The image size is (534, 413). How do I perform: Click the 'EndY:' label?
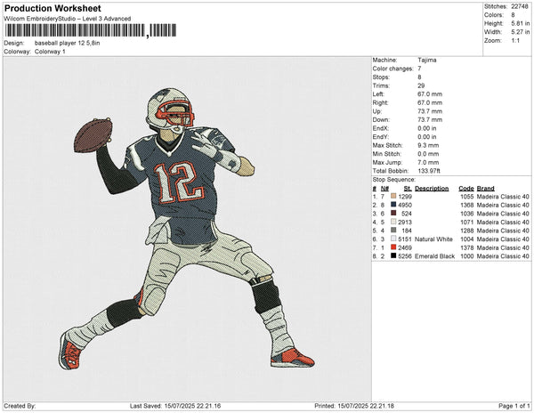tap(380, 137)
